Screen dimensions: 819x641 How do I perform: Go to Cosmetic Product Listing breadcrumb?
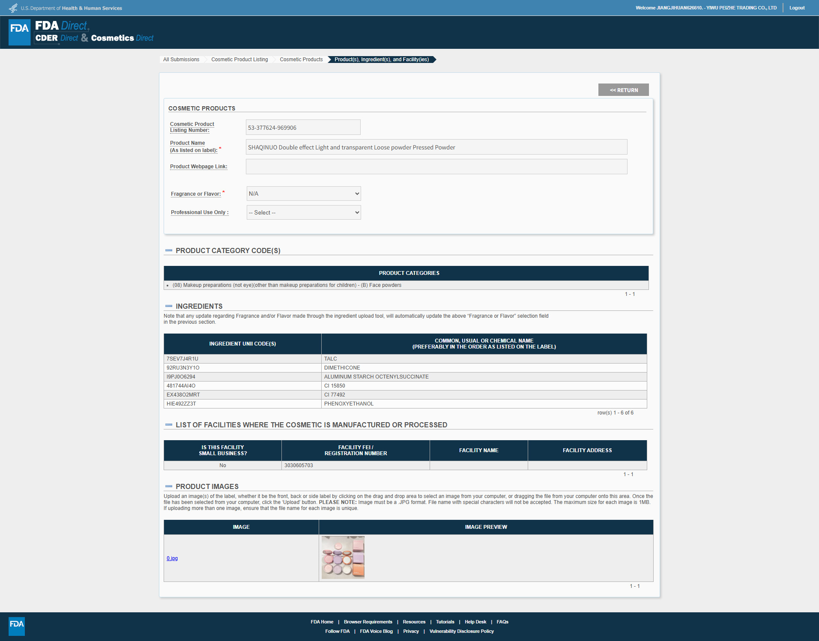[239, 60]
